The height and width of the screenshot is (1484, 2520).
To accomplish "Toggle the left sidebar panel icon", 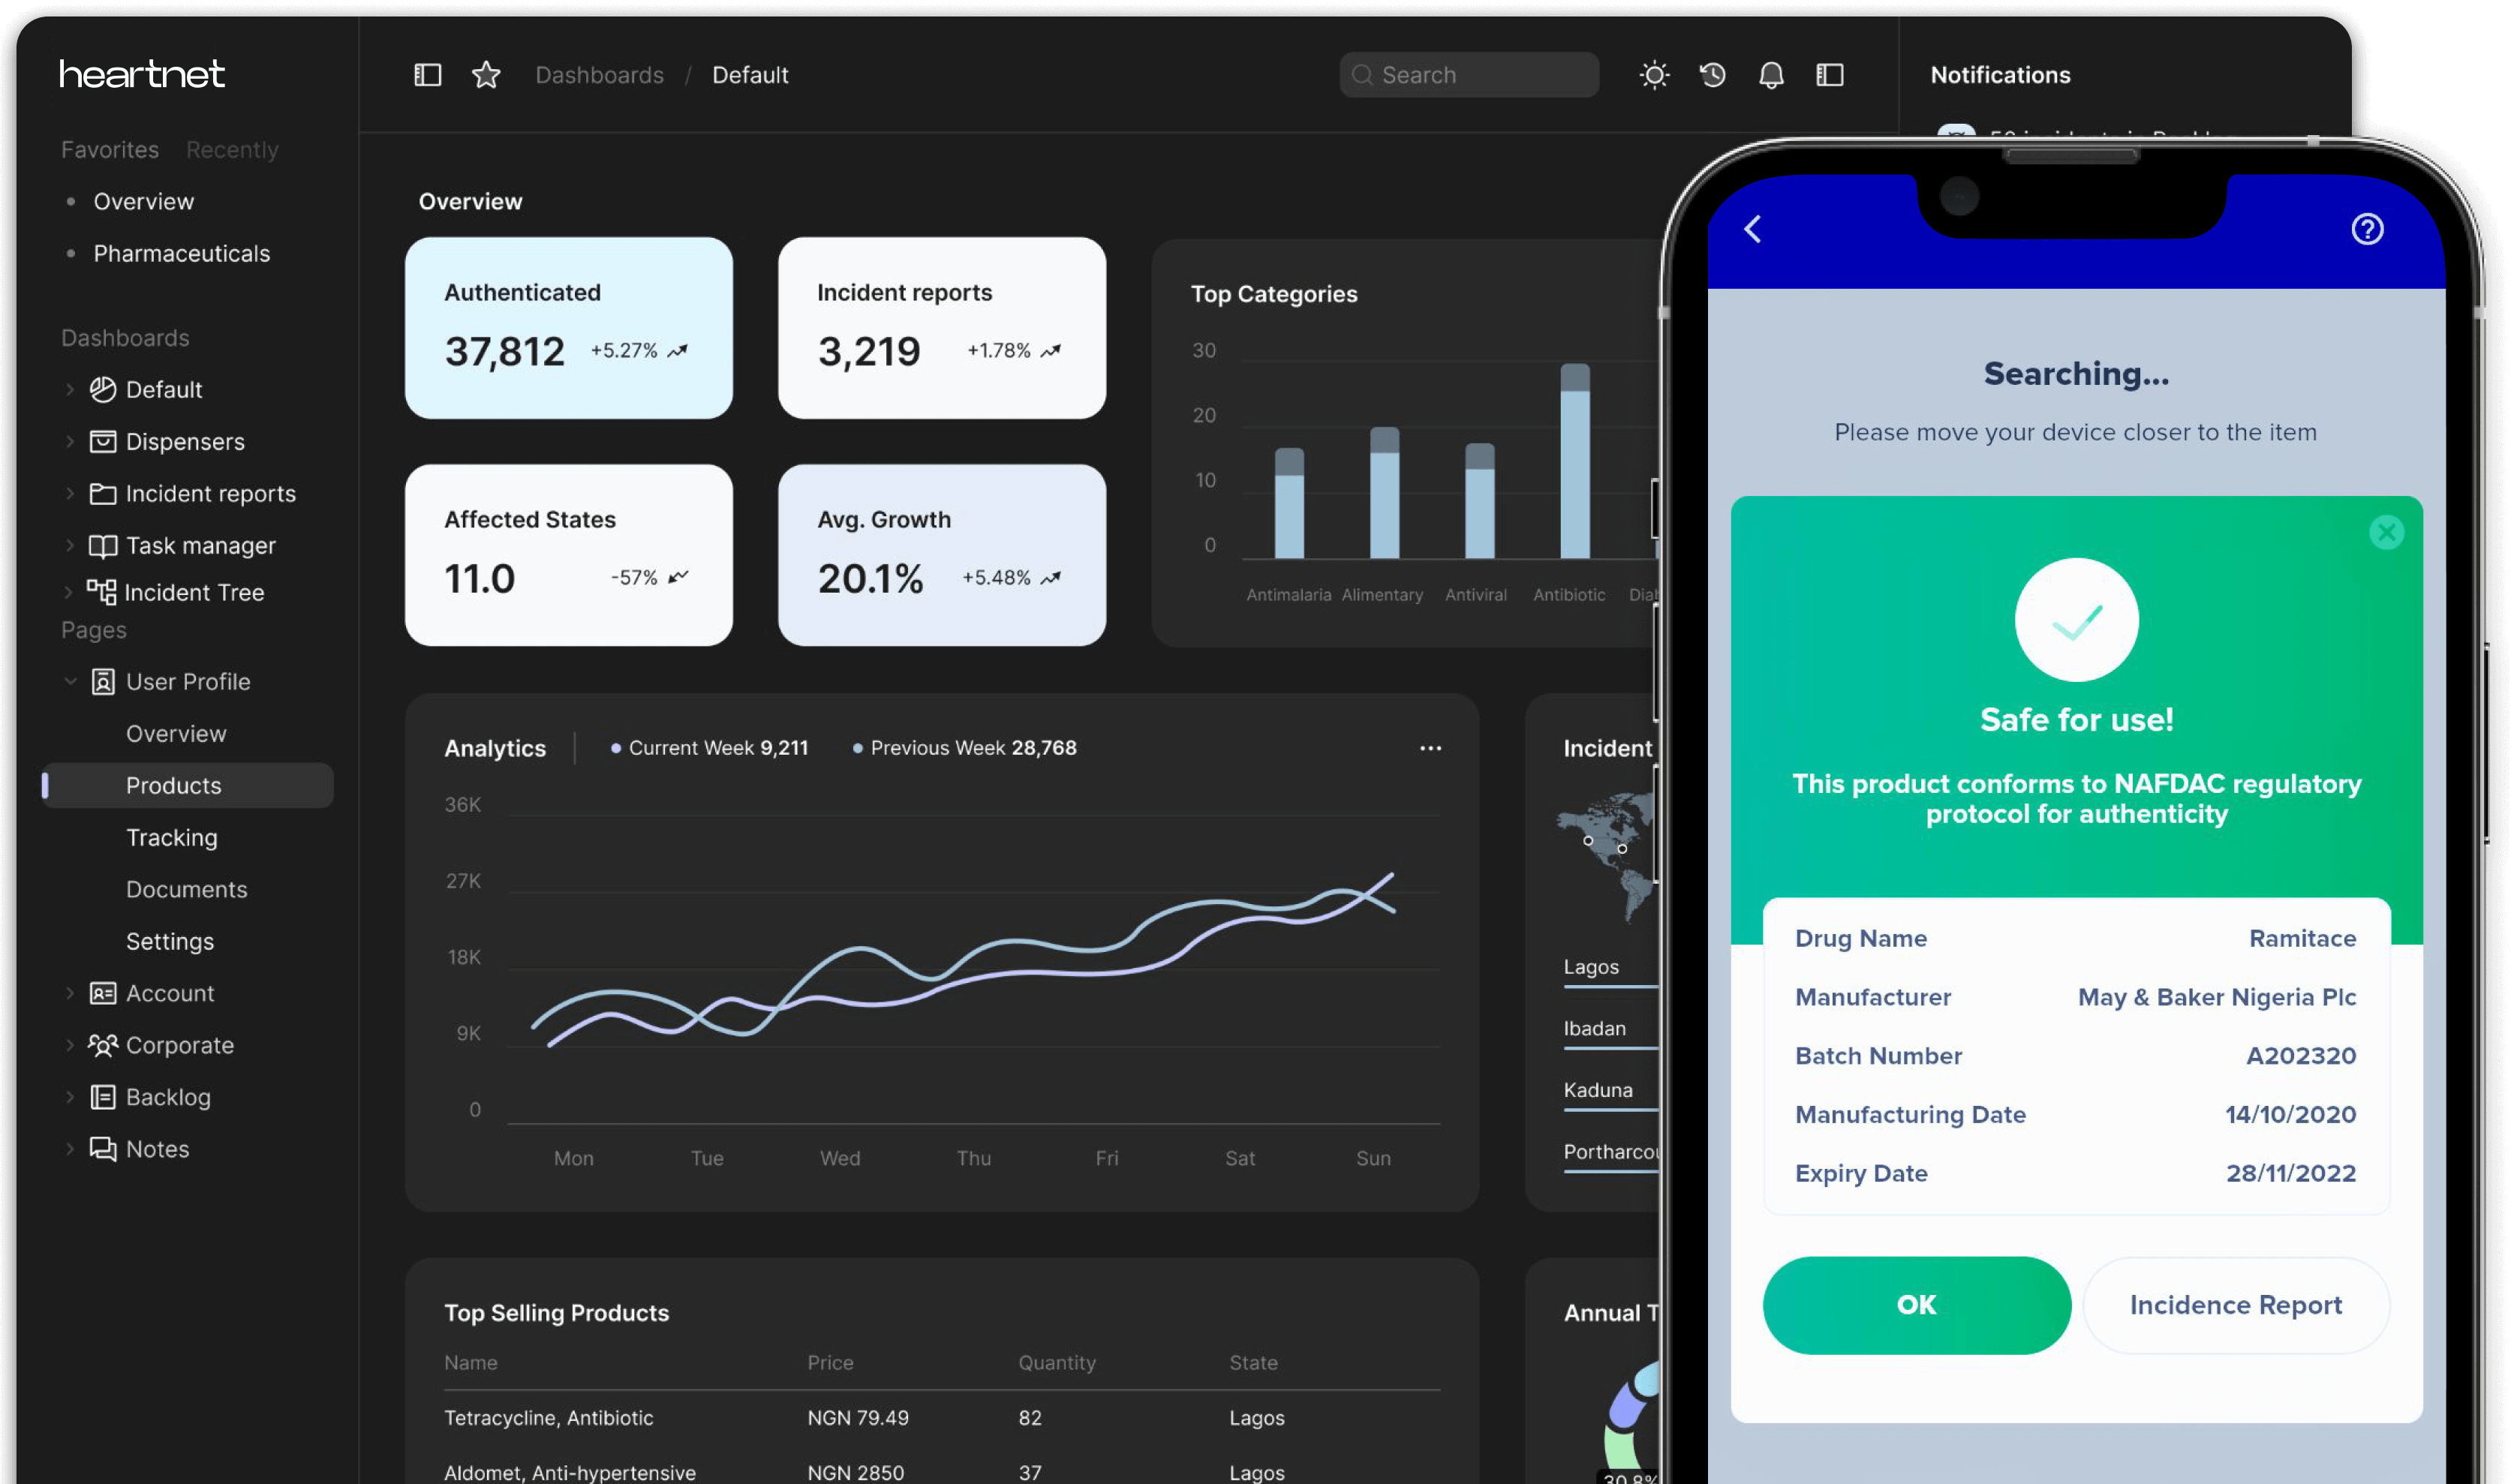I will [427, 75].
